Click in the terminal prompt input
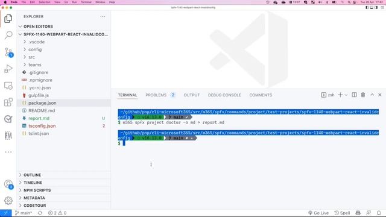Image resolution: width=386 pixels, height=217 pixels. [124, 143]
